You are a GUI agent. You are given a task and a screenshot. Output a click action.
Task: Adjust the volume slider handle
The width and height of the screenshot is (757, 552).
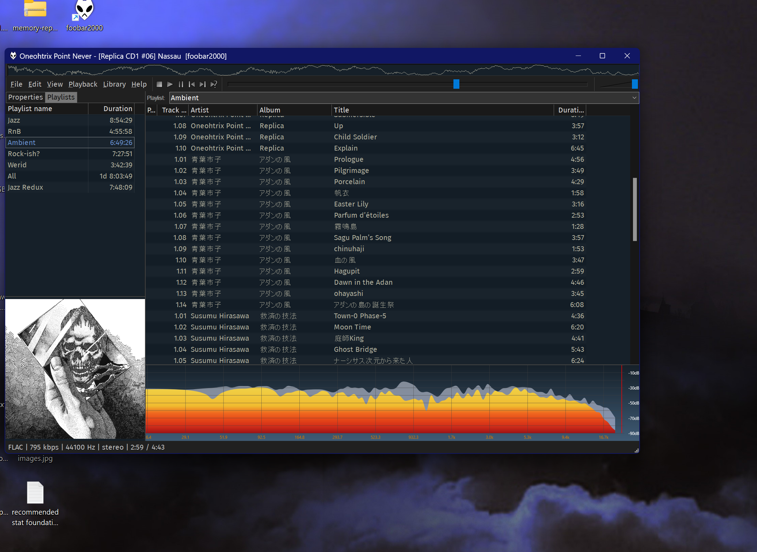635,84
